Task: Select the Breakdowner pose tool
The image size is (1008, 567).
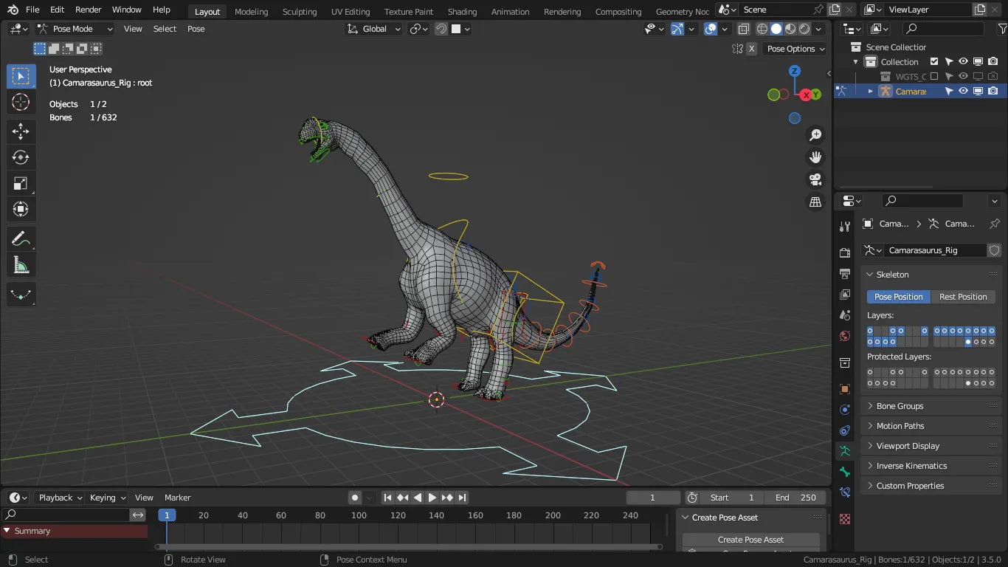Action: coord(21,294)
